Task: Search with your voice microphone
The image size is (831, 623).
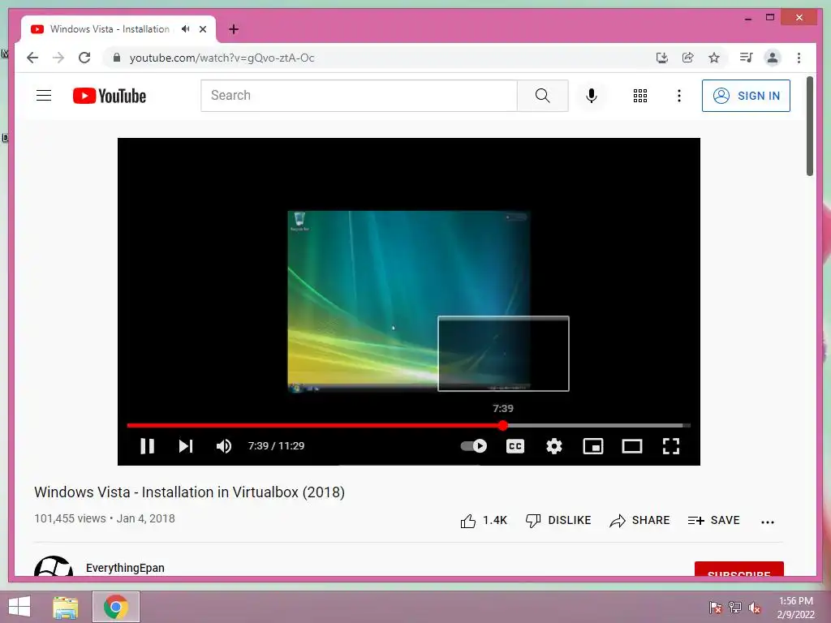Action: (x=592, y=96)
